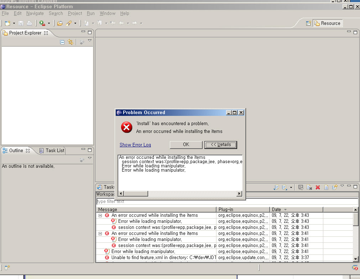
Task: Click down arrow of error log scrollbar
Action: [x=355, y=259]
